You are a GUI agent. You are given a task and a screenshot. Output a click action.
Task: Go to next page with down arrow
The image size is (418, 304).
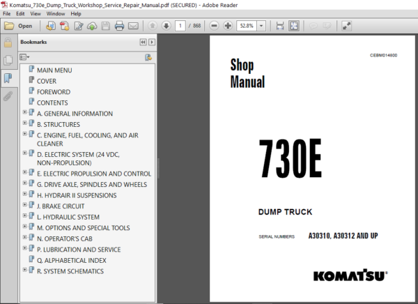click(x=167, y=26)
